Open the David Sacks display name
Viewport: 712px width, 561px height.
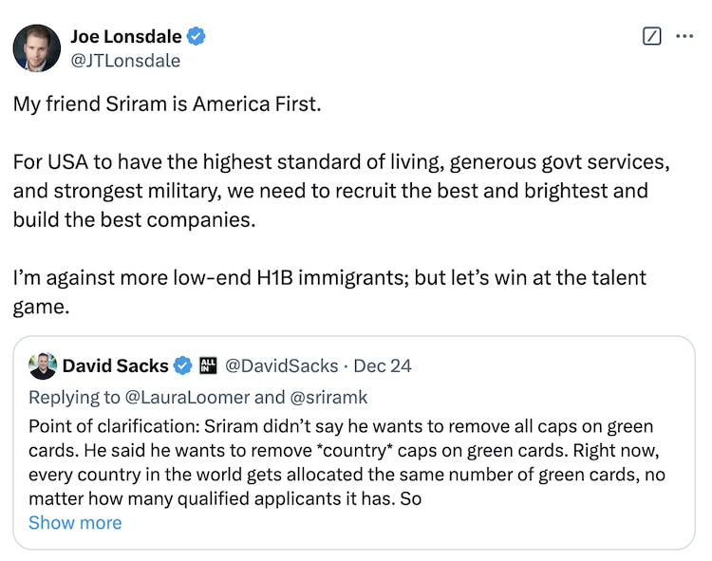[116, 365]
